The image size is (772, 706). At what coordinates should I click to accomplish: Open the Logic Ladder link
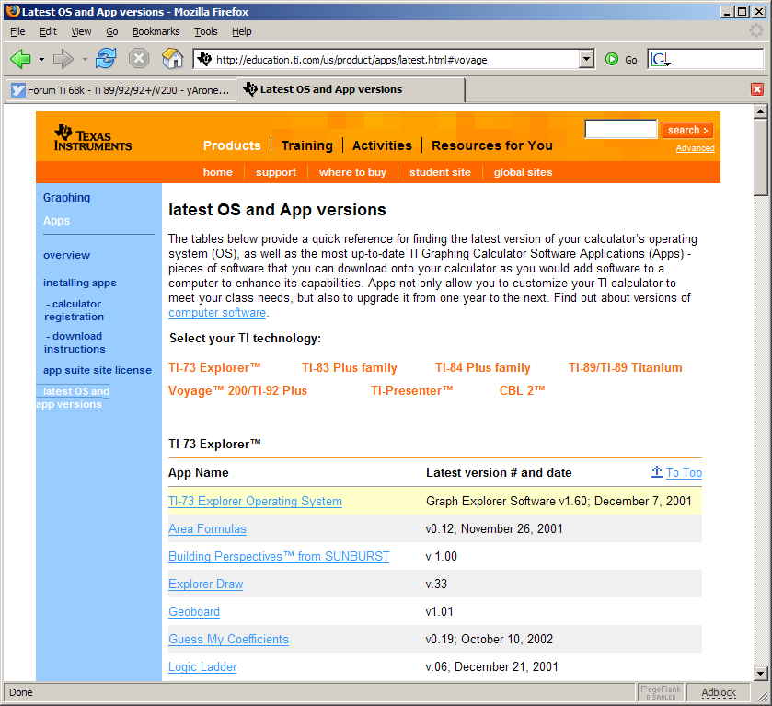click(202, 666)
